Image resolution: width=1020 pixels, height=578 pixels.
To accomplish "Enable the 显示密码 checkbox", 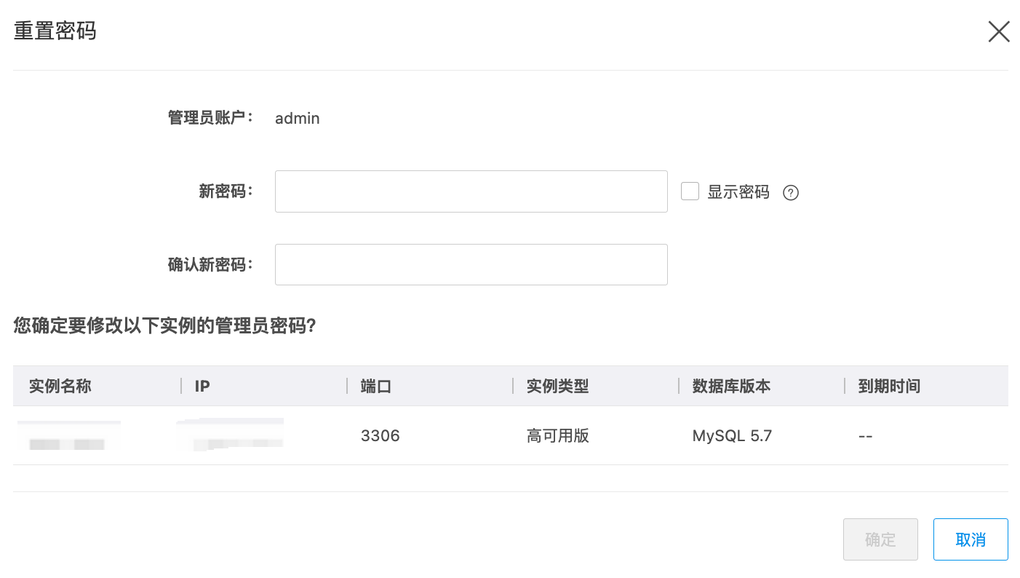I will pyautogui.click(x=690, y=191).
